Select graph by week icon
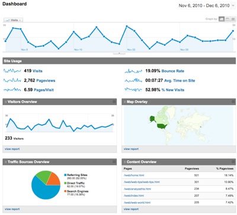The height and width of the screenshot is (215, 237). tap(228, 19)
